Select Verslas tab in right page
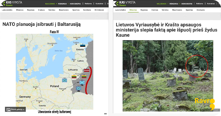 pos(165,10)
